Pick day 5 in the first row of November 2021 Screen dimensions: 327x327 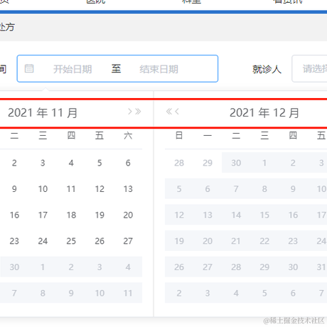tap(100, 163)
